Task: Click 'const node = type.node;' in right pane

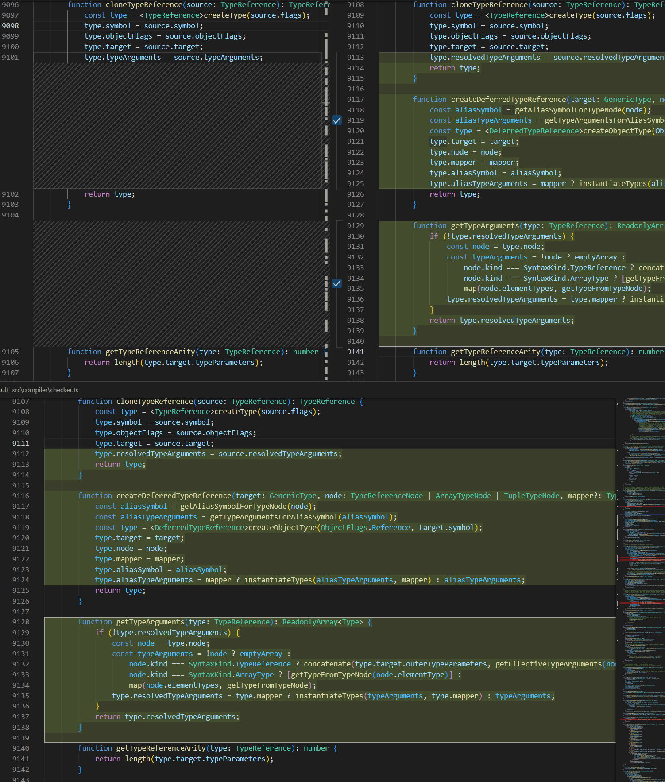Action: pos(495,247)
